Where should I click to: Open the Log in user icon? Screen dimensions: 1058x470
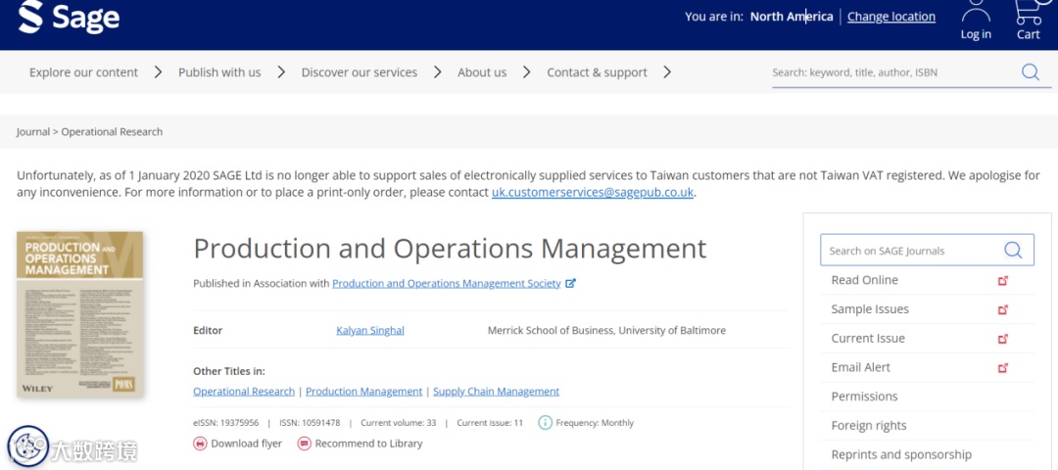(976, 12)
